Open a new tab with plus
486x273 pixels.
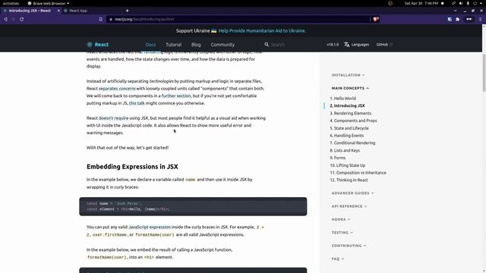tap(127, 11)
